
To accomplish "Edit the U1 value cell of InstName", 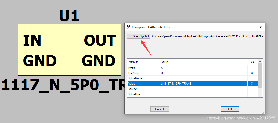I will coord(203,73).
